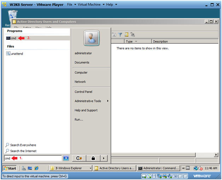222x180 pixels.
Task: Click the 11:46 AM clock
Action: 211,168
